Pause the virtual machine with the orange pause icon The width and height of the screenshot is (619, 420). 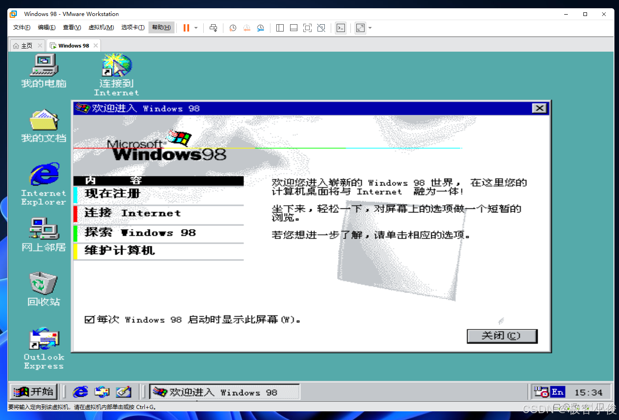click(x=186, y=28)
